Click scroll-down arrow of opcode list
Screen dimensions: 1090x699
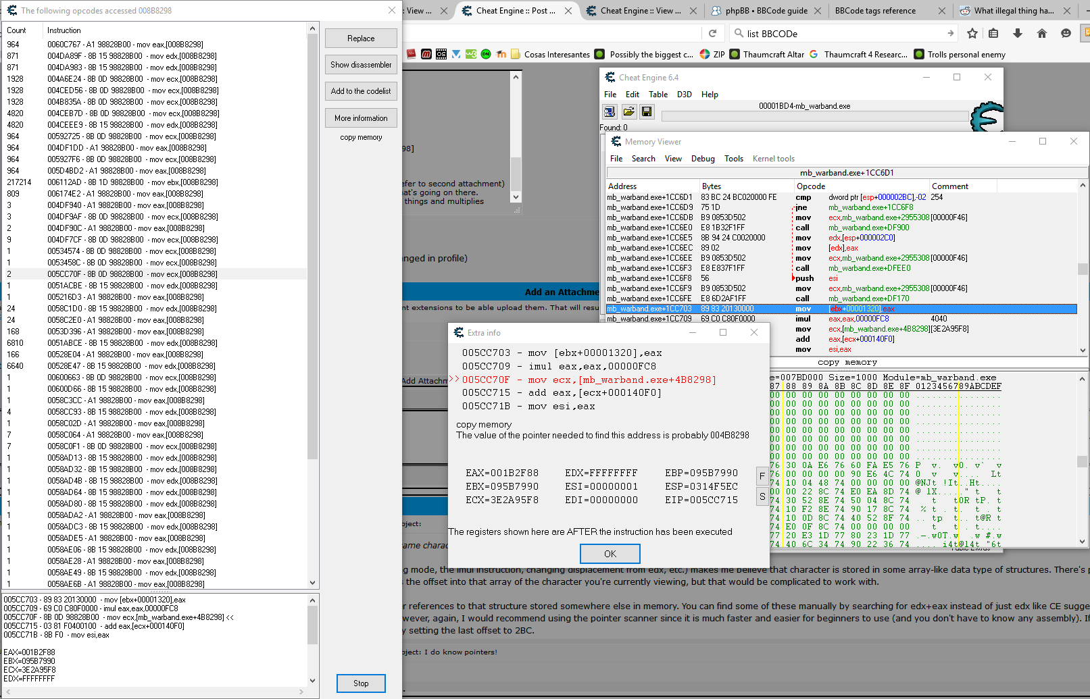(x=312, y=583)
